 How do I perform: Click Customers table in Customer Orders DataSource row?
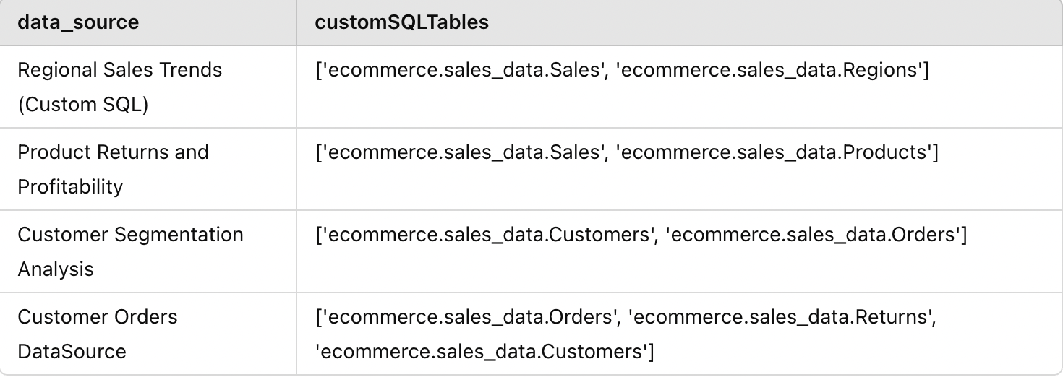tap(483, 352)
